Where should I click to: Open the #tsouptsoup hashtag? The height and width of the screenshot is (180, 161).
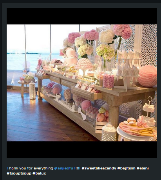[x=19, y=173]
